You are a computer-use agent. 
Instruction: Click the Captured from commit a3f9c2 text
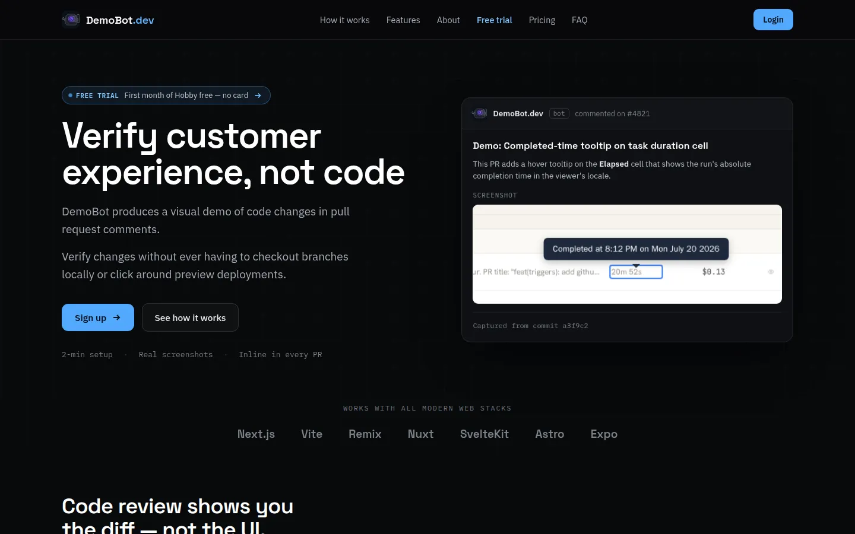[530, 326]
